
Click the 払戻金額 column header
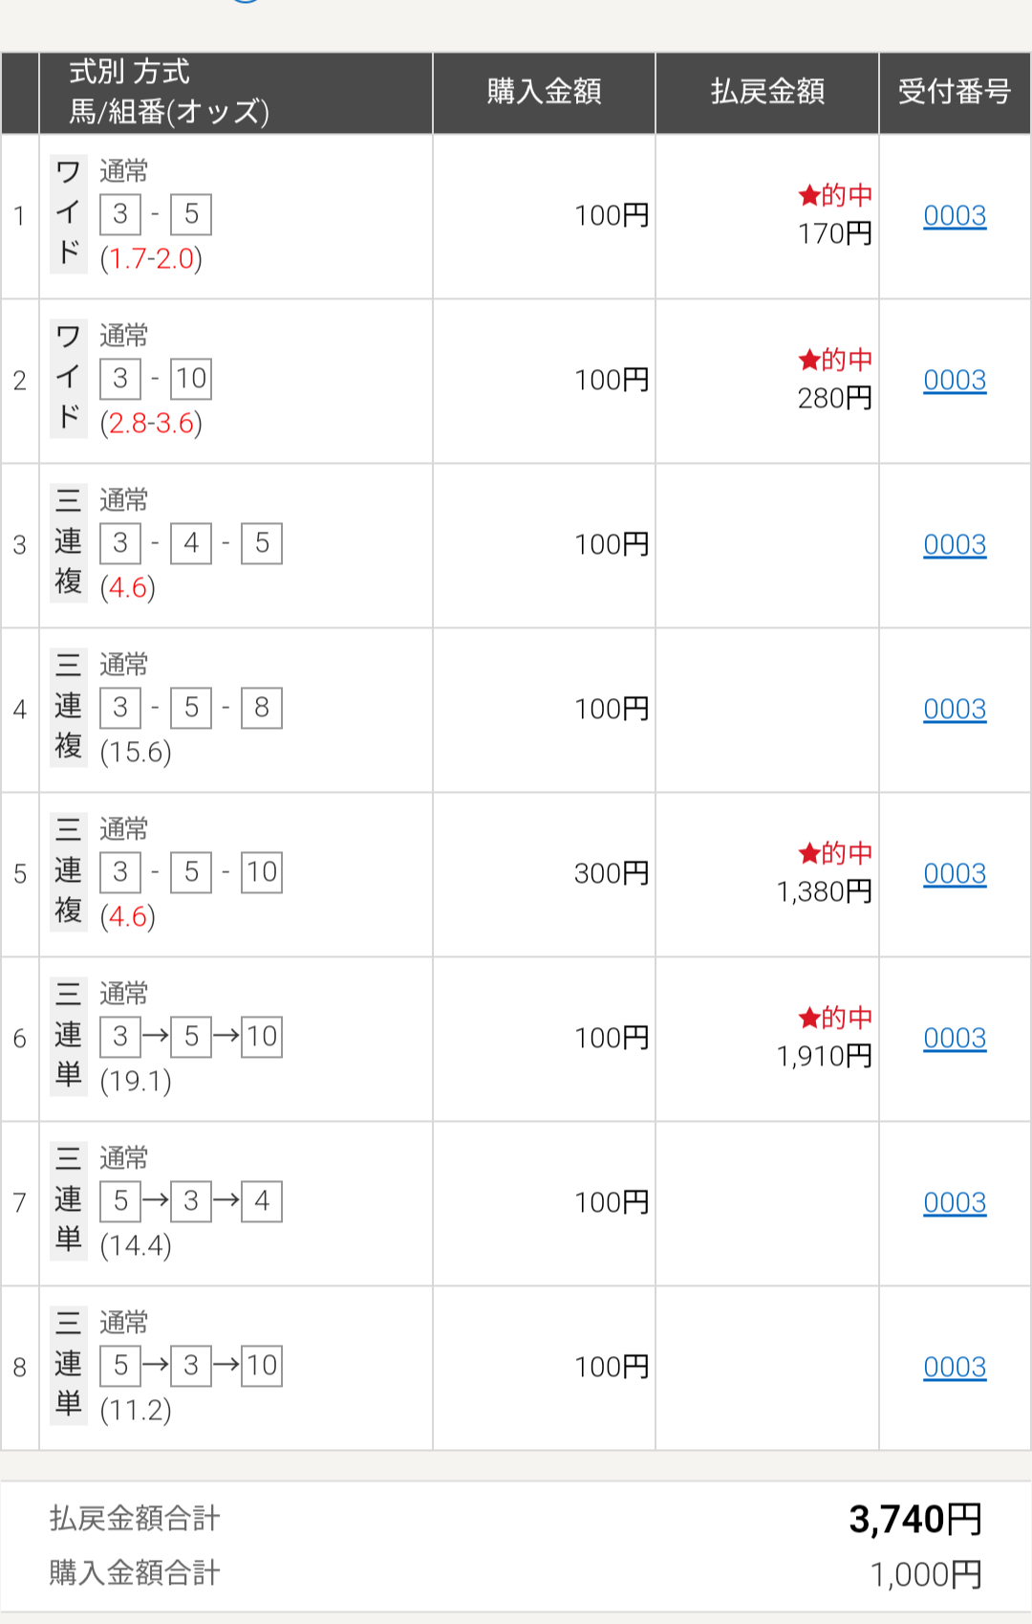(x=767, y=92)
